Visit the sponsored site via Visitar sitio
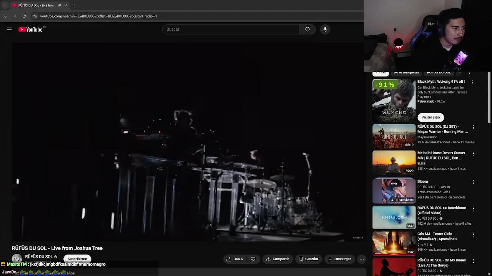Viewport: 492px width, 276px height. tap(430, 117)
